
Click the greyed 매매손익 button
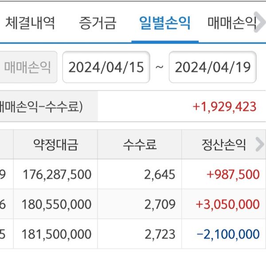point(27,67)
